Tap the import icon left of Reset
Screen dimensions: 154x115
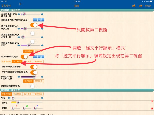pos(141,5)
